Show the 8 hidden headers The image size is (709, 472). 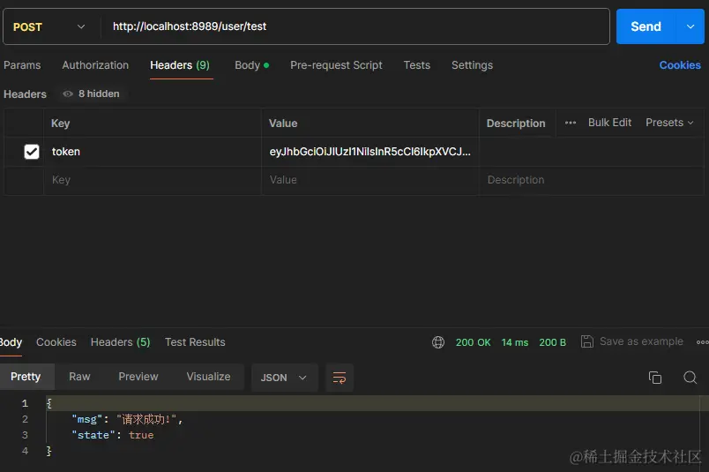[x=92, y=94]
